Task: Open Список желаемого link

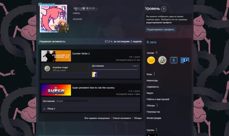Action: click(122, 118)
